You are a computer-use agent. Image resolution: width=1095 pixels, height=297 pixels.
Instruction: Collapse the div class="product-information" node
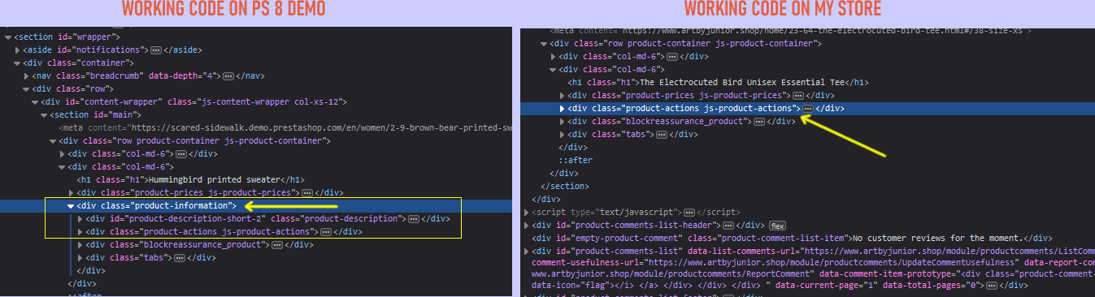pos(72,206)
